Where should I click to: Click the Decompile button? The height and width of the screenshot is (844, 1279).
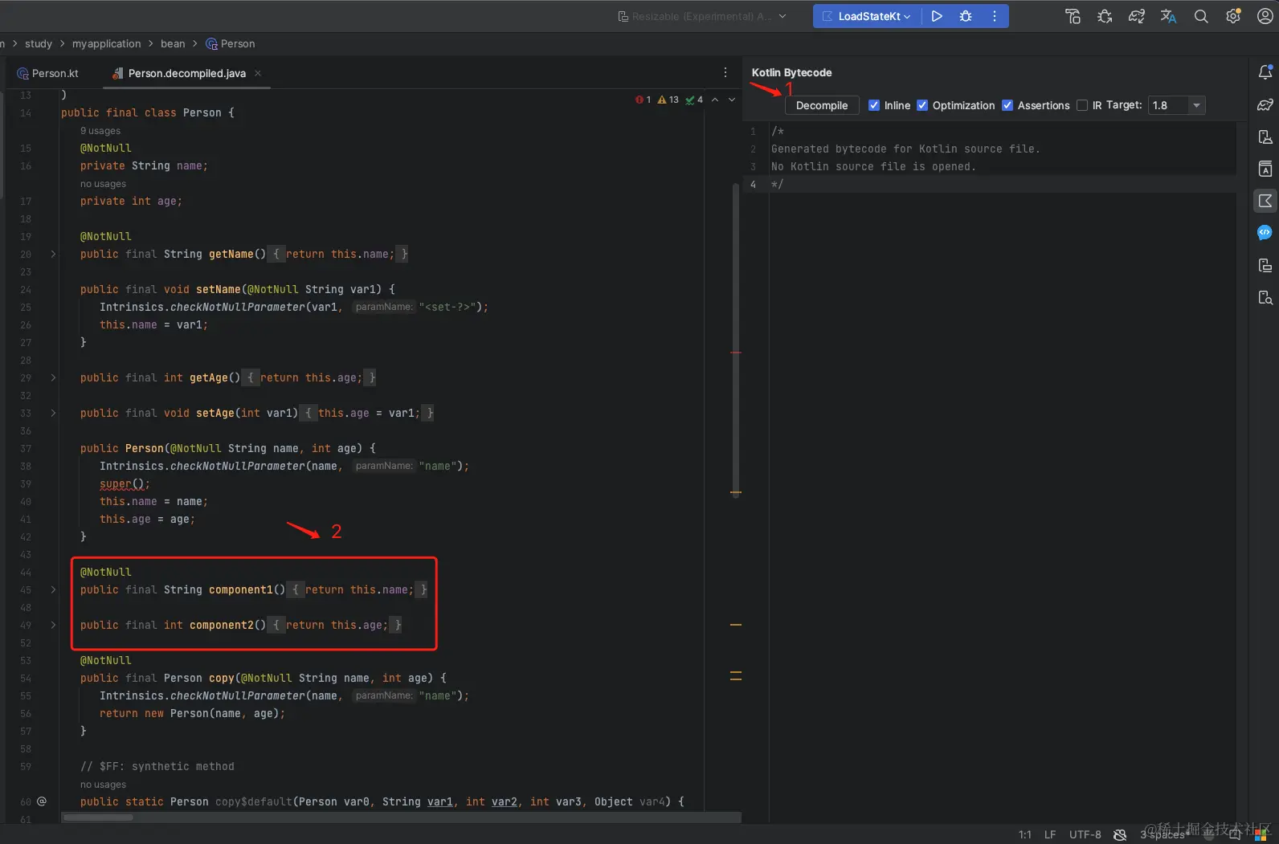pyautogui.click(x=822, y=105)
